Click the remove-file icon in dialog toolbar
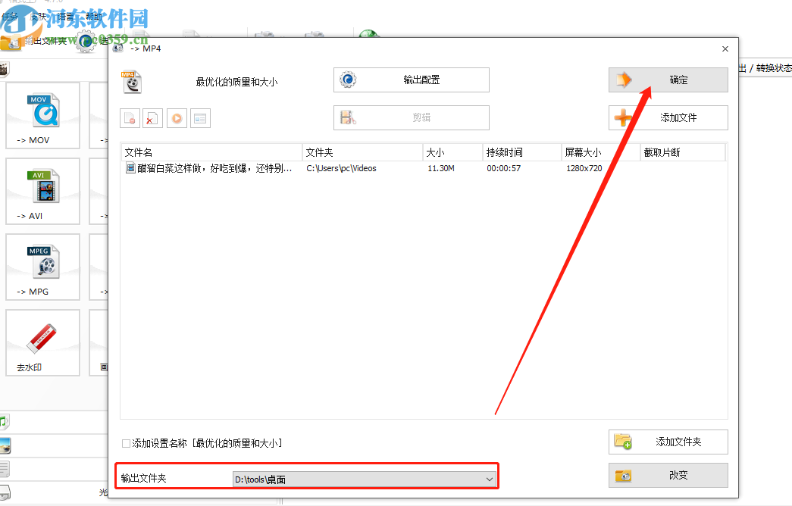 (130, 118)
